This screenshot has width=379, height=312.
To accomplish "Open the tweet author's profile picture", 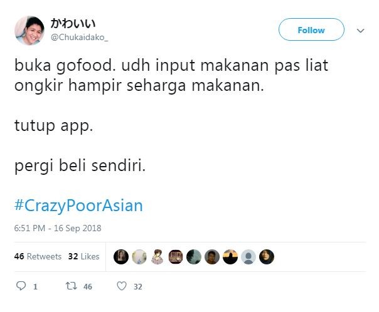I will tap(29, 31).
